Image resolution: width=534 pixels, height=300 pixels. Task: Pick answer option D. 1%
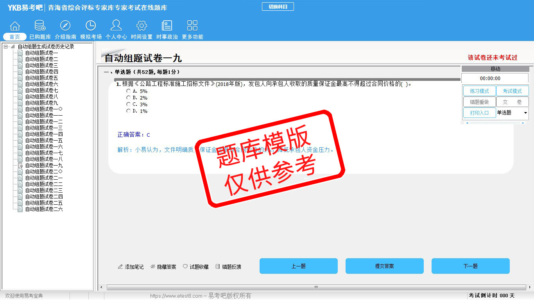pyautogui.click(x=129, y=111)
